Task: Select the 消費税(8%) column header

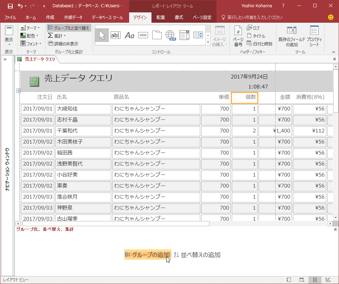Action: pos(309,97)
